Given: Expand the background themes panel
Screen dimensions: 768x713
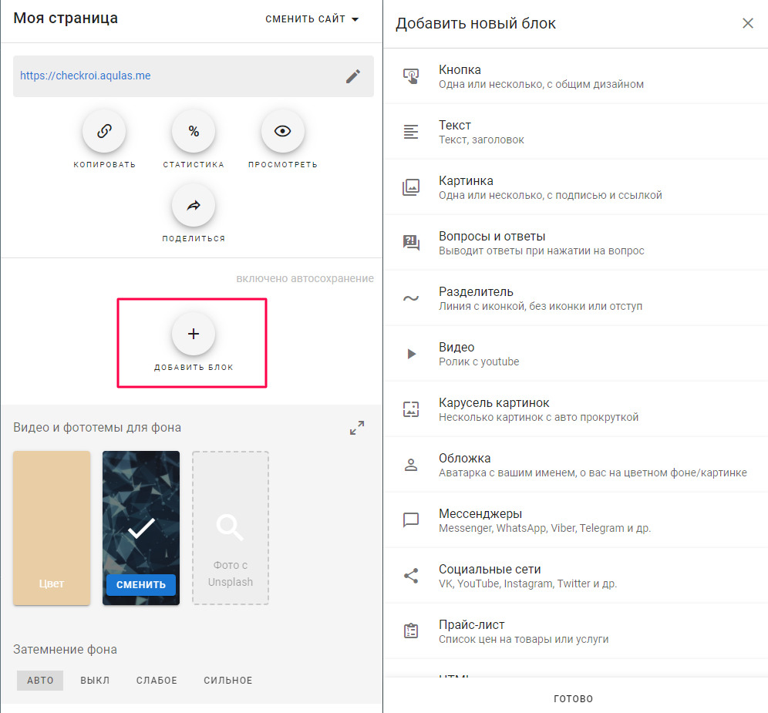Looking at the screenshot, I should pyautogui.click(x=357, y=428).
